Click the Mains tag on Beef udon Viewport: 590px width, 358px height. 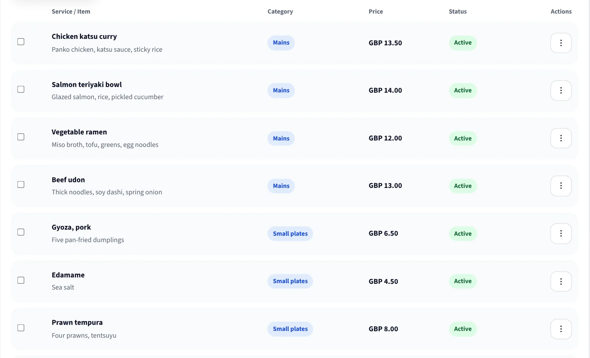pyautogui.click(x=281, y=186)
